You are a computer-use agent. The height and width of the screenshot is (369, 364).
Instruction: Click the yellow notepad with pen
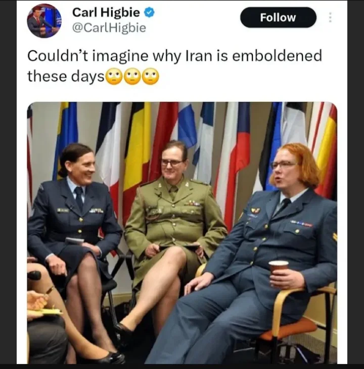pyautogui.click(x=46, y=311)
